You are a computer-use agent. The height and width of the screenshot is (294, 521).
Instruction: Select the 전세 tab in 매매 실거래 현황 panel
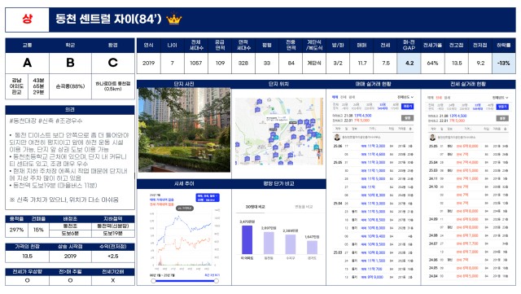(x=344, y=97)
